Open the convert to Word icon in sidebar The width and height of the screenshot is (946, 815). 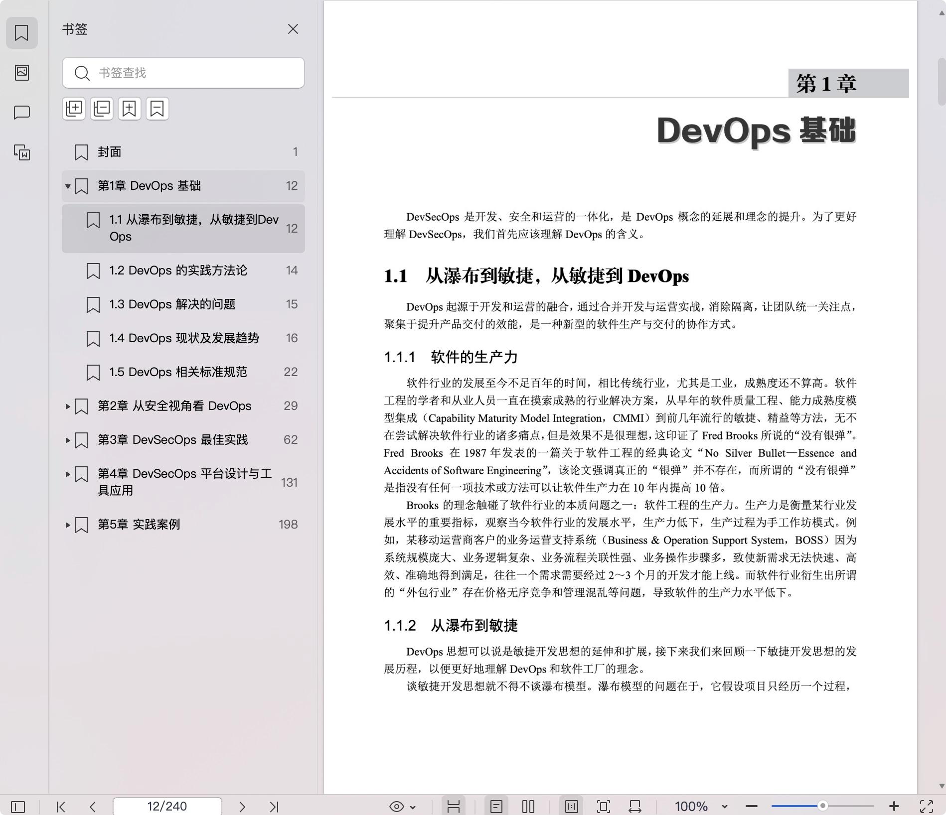coord(21,152)
